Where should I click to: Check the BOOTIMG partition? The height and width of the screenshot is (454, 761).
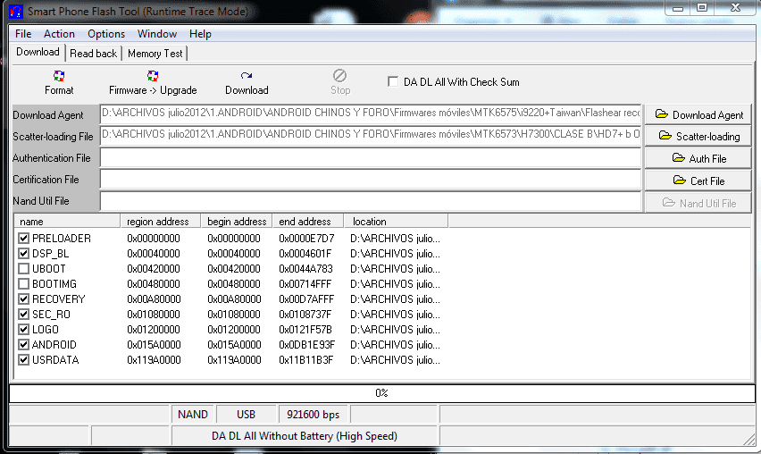(23, 283)
